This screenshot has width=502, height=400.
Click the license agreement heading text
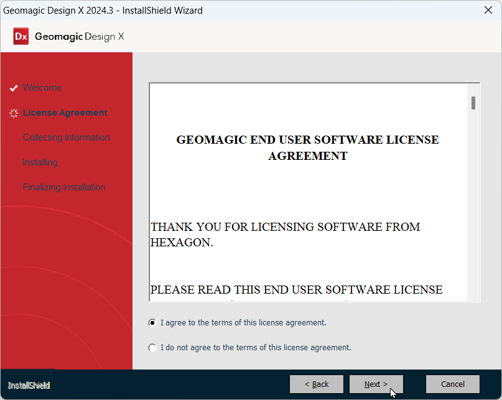coord(308,147)
